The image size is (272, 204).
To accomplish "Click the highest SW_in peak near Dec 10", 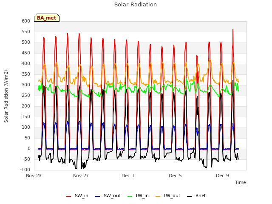I will 233,30.
